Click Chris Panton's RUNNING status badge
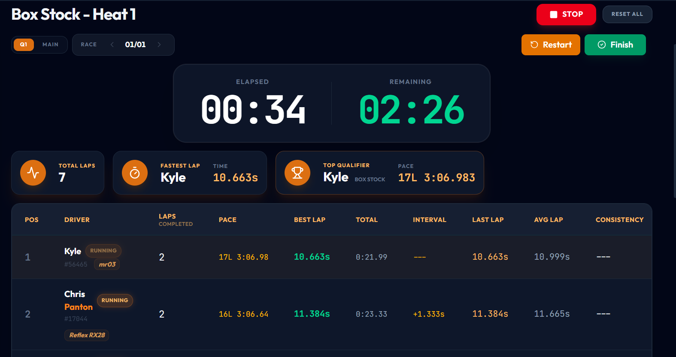The height and width of the screenshot is (357, 676). pyautogui.click(x=115, y=300)
